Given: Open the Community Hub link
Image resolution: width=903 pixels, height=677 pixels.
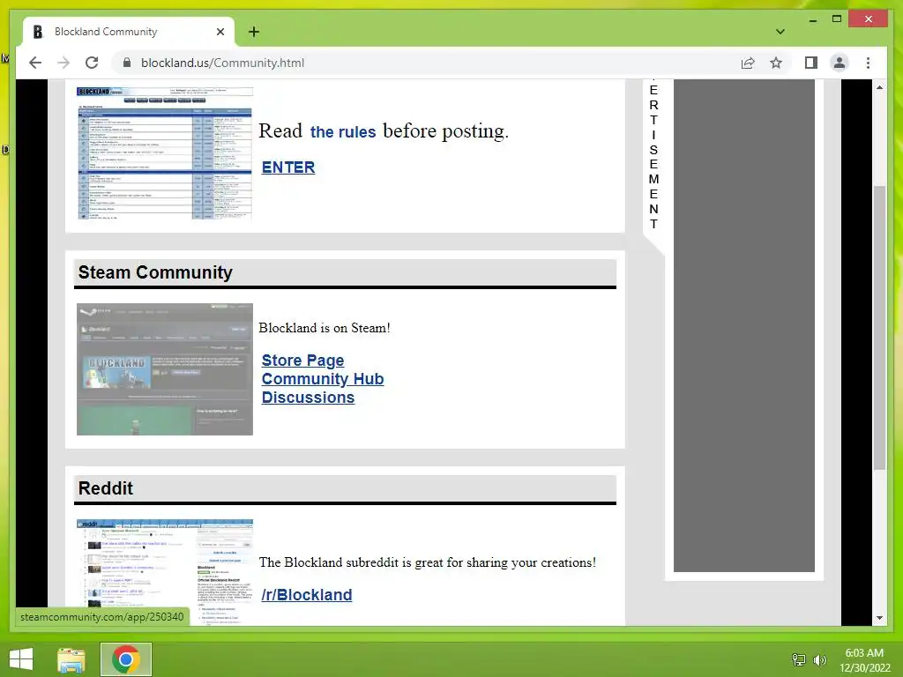Looking at the screenshot, I should (x=323, y=379).
